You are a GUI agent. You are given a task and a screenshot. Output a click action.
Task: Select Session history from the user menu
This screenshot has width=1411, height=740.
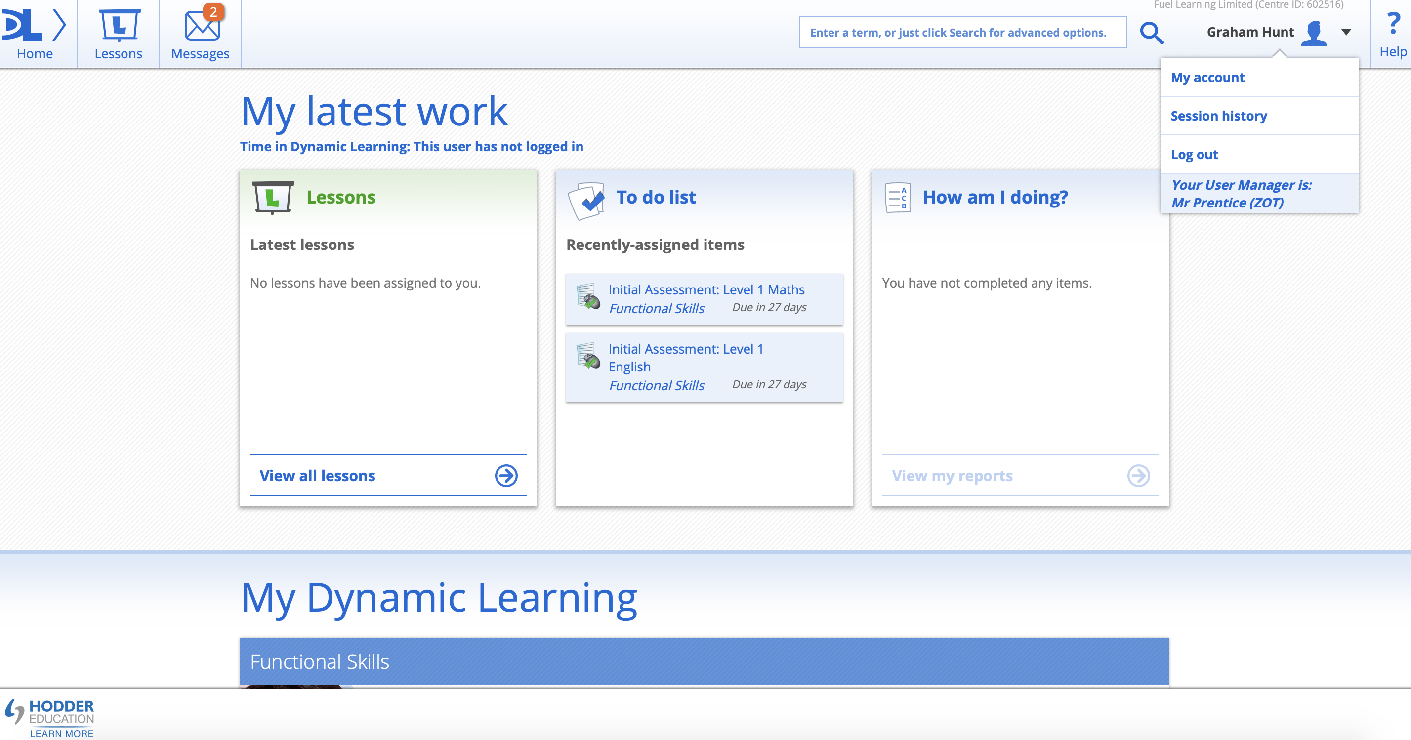pyautogui.click(x=1259, y=116)
